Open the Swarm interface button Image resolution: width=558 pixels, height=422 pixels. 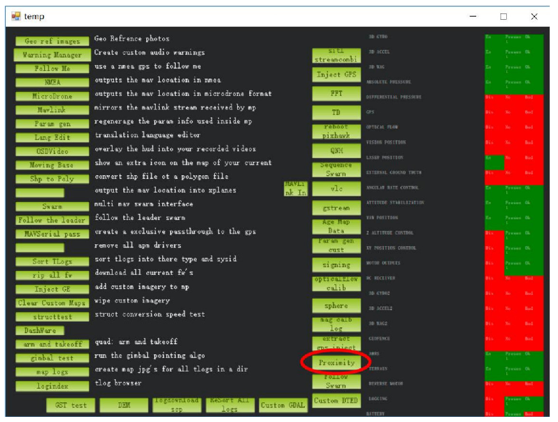point(52,207)
